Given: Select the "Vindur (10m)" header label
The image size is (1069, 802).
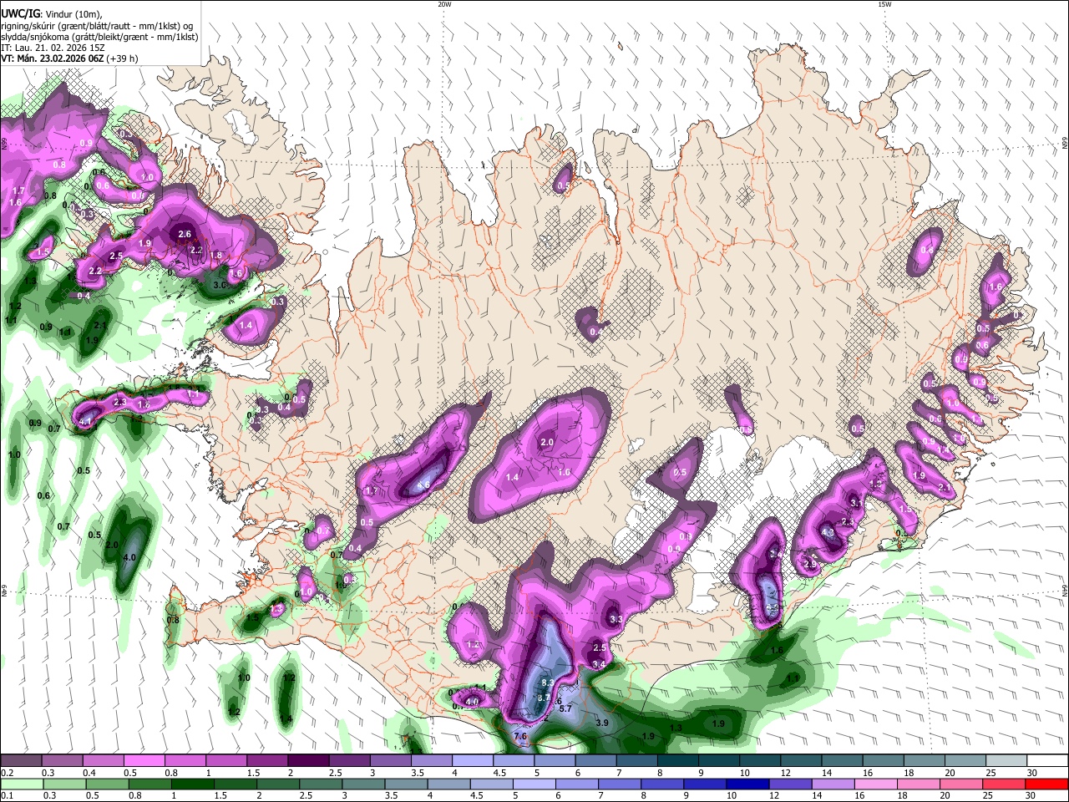Looking at the screenshot, I should 73,14.
